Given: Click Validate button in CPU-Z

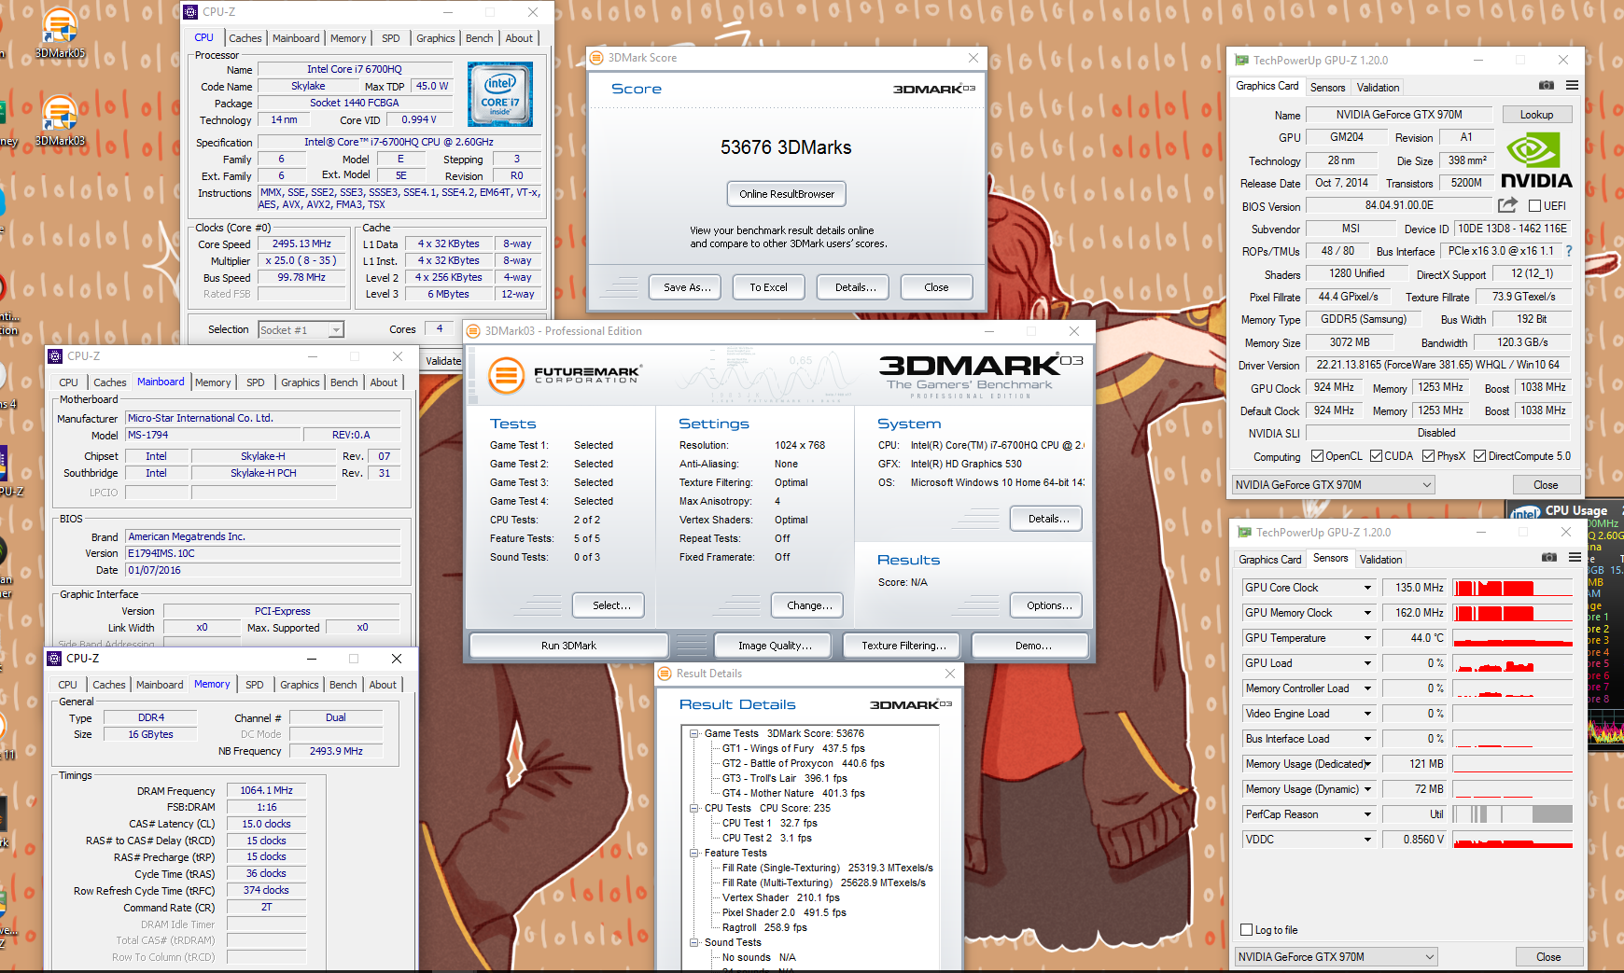Looking at the screenshot, I should 443,361.
